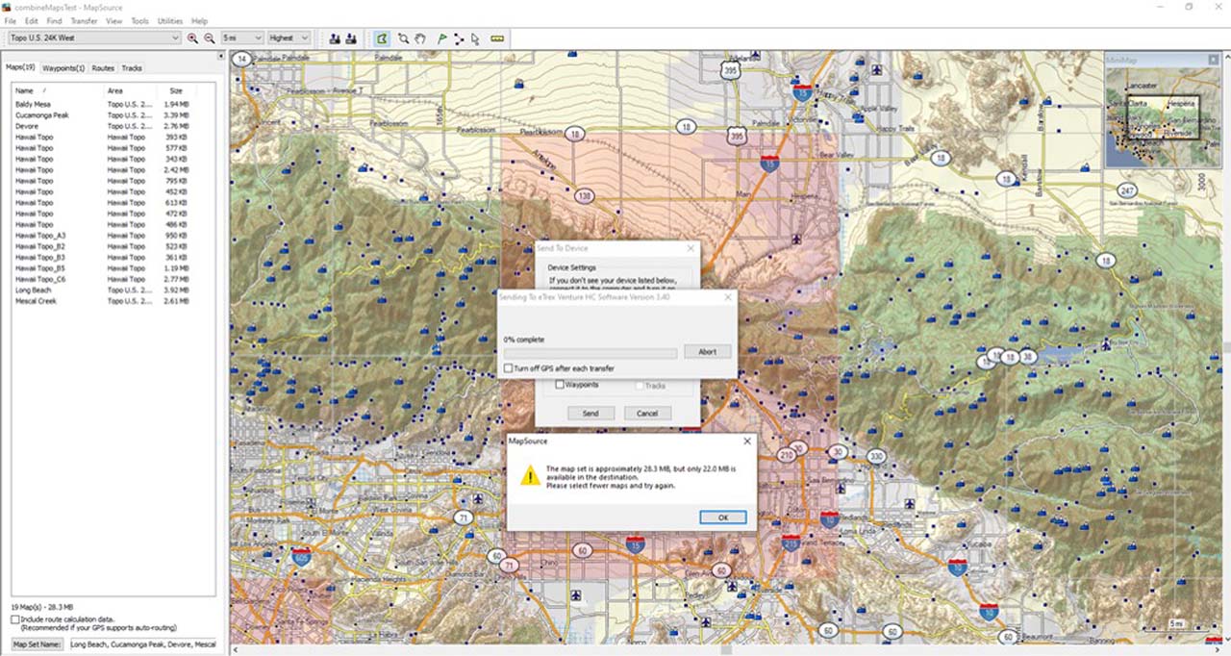
Task: Select the Hand pan tool
Action: (x=420, y=38)
